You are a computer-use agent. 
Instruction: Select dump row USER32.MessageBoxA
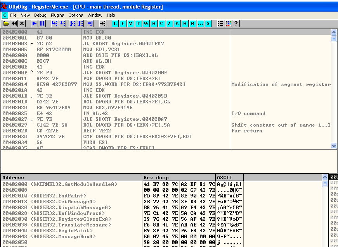pos(122,237)
